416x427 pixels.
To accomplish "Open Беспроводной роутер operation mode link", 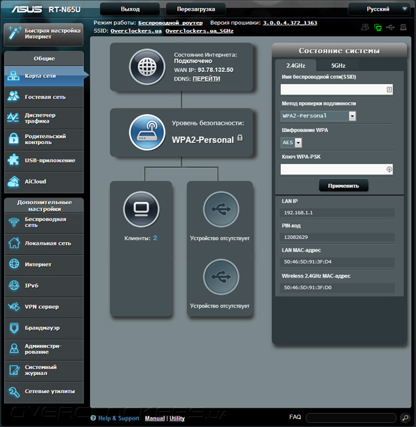I will (170, 23).
